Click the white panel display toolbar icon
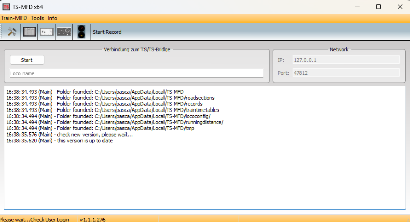This screenshot has height=222, width=410. point(47,32)
